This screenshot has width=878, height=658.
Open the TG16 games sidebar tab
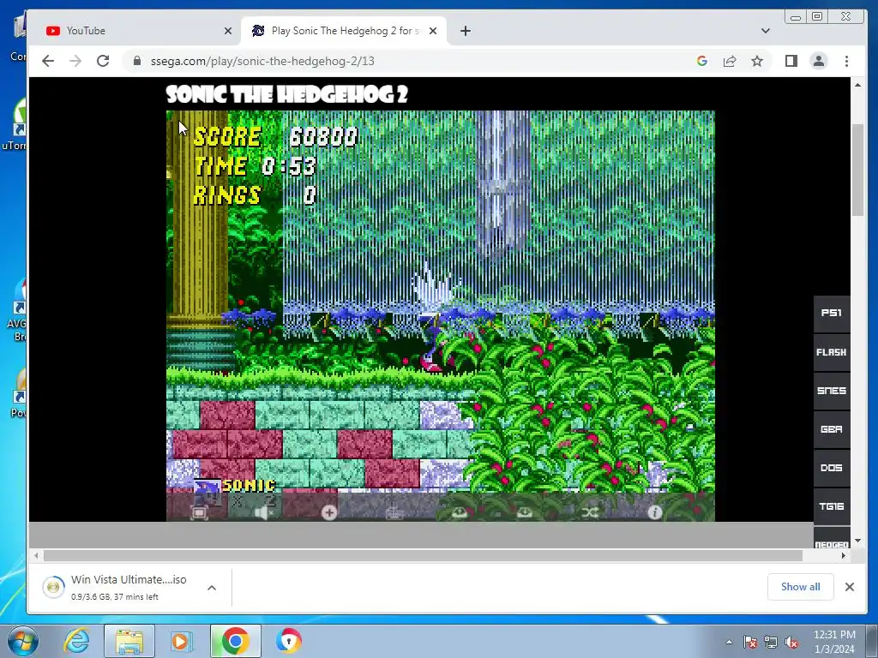click(832, 506)
